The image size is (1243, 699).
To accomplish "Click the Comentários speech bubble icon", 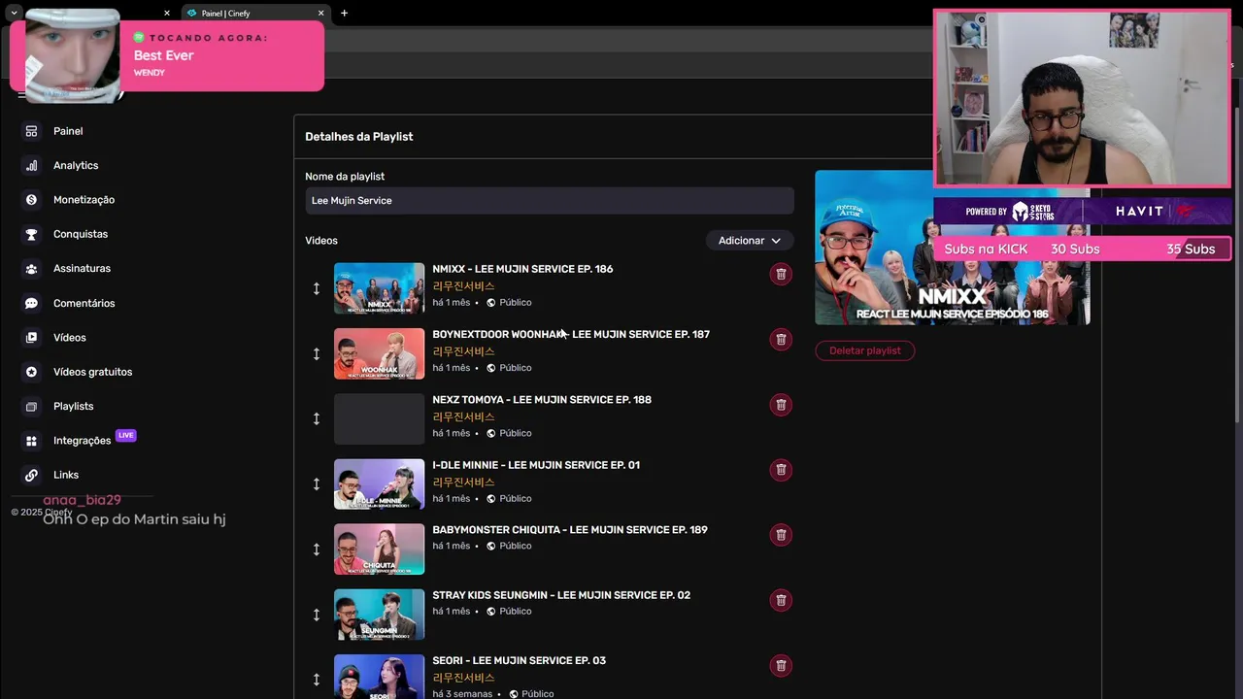I will pyautogui.click(x=31, y=303).
